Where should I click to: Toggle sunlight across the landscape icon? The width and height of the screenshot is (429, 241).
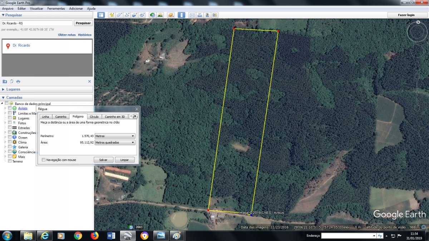coord(160,15)
